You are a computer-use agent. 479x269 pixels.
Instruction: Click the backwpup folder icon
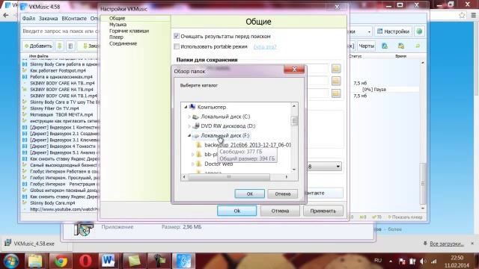[x=199, y=144]
